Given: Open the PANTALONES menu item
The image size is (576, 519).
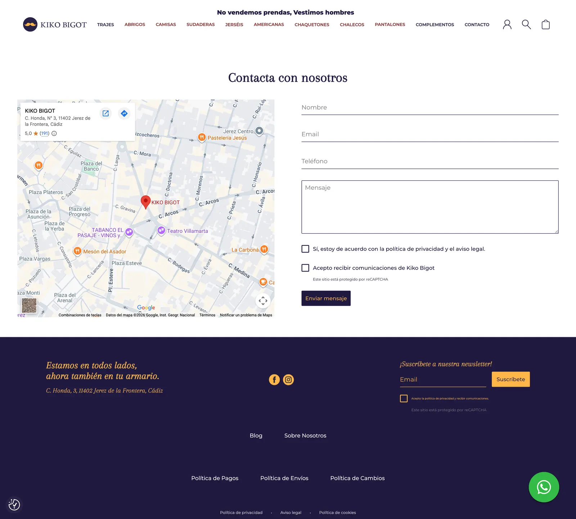Looking at the screenshot, I should [x=390, y=24].
